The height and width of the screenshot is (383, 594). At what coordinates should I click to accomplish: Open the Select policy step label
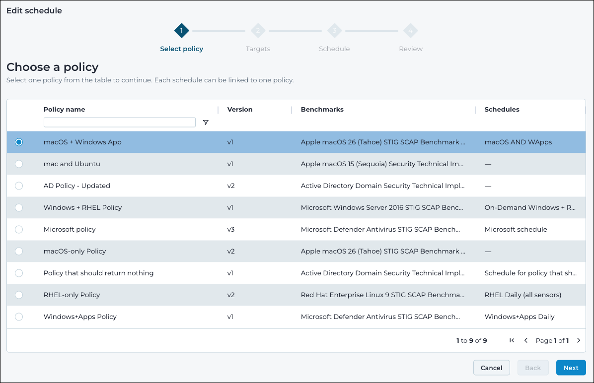pyautogui.click(x=181, y=49)
